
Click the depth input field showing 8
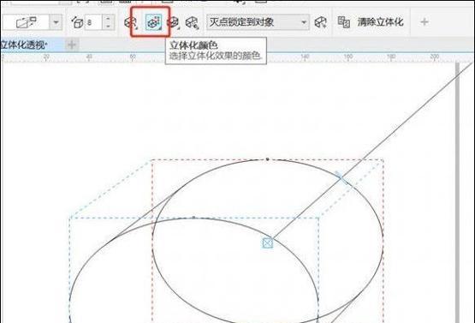point(94,22)
